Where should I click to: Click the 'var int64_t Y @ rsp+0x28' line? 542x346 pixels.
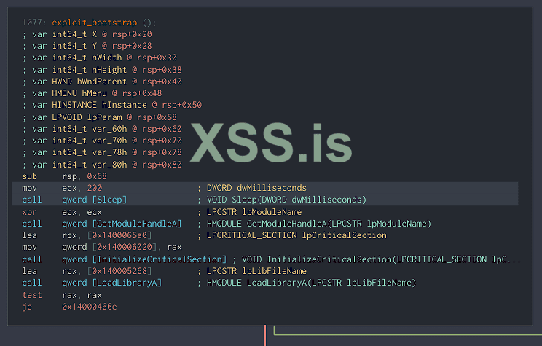(87, 46)
